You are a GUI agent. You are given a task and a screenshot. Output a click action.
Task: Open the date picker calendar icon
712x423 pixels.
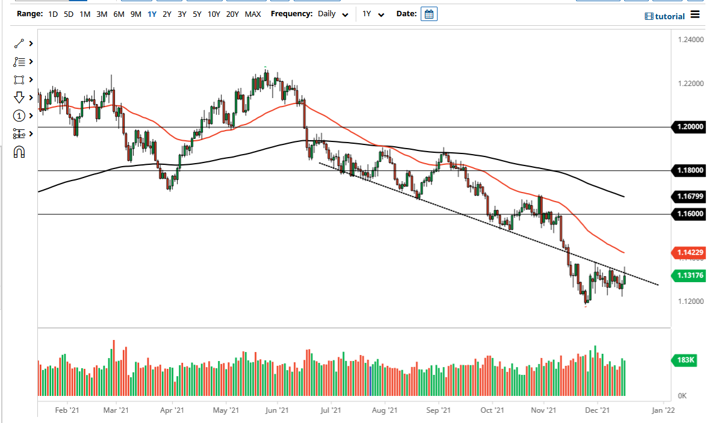tap(429, 14)
